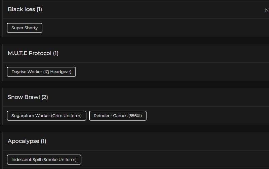
Task: Choose the Reindeer Games (556XI) tag
Action: pos(118,116)
